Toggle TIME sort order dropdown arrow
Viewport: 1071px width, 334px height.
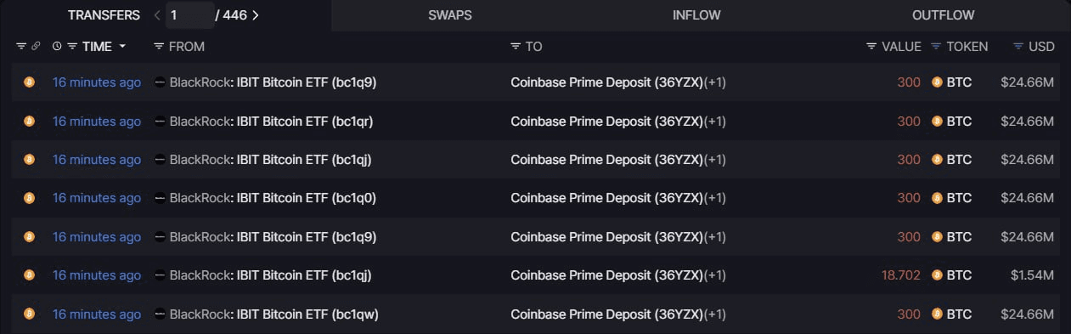tap(122, 47)
